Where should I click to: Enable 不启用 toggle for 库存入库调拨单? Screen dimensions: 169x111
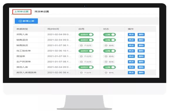85,73
